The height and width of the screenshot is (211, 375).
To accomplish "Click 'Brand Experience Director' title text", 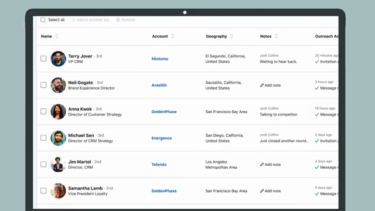I will [x=91, y=88].
